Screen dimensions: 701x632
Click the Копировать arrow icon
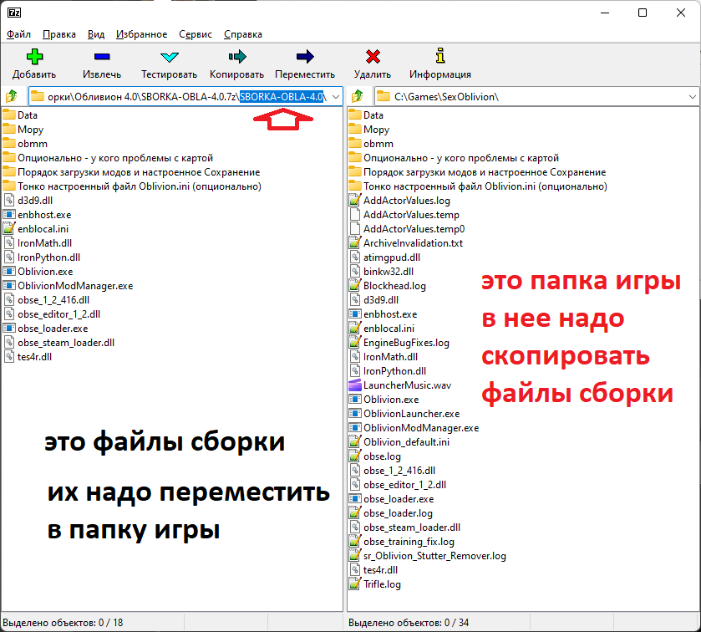(236, 58)
